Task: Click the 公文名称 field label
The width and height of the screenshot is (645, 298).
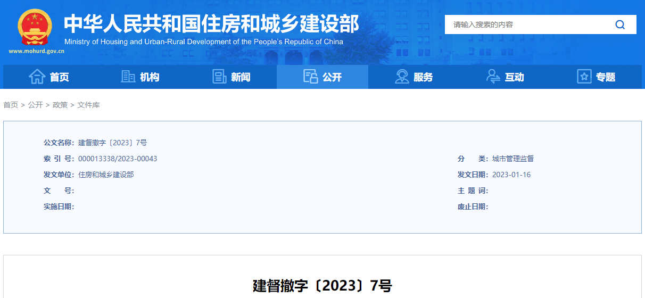Action: point(59,143)
